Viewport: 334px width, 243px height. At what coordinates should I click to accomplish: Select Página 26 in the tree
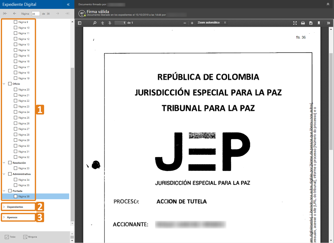24,123
